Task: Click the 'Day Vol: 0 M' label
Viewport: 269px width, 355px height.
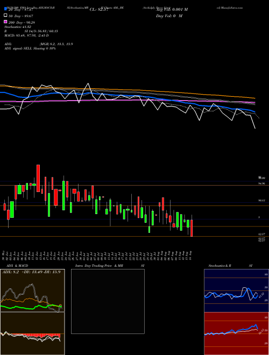Action: [169, 16]
